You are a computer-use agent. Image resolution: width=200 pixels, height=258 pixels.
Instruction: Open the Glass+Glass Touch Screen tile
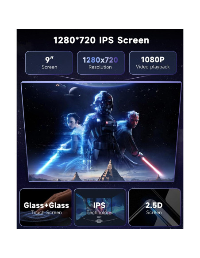point(46,207)
